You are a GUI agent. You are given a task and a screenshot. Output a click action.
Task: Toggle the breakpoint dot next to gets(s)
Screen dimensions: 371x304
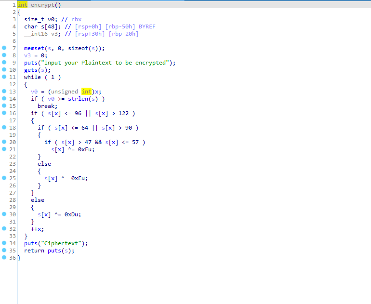pos(4,70)
